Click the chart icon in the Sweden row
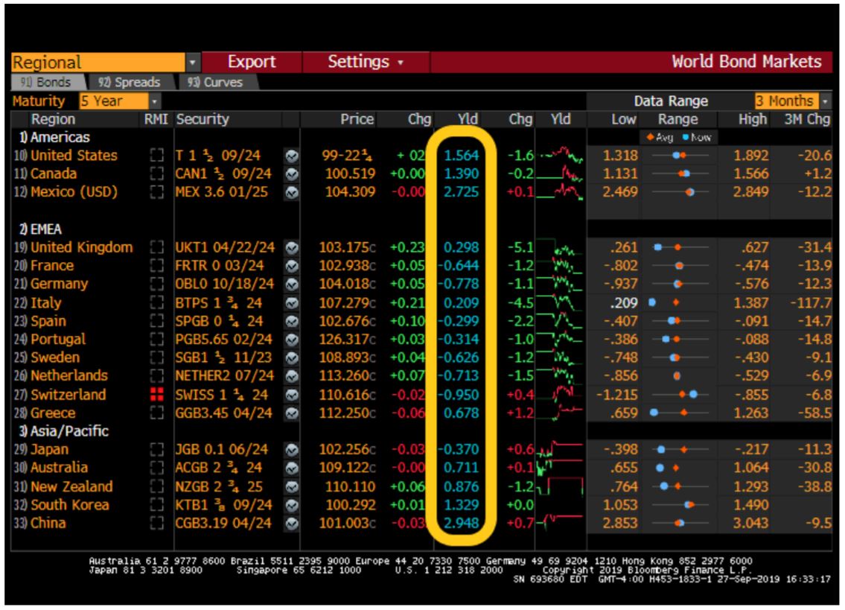Screen dimensions: 845x610 292,358
